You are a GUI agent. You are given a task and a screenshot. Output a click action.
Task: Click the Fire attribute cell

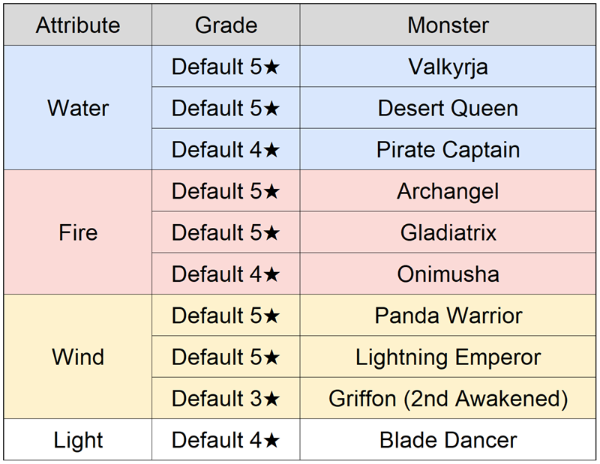pyautogui.click(x=78, y=232)
